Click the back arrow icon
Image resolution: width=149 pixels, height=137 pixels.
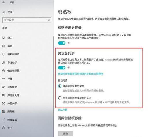click(3, 3)
